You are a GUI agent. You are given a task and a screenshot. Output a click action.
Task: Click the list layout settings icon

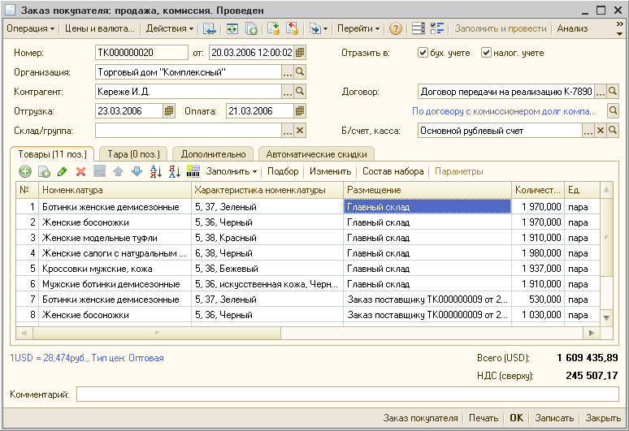point(418,28)
